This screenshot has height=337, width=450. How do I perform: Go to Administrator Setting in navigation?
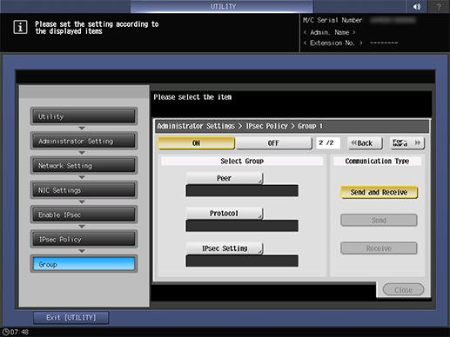(x=84, y=141)
